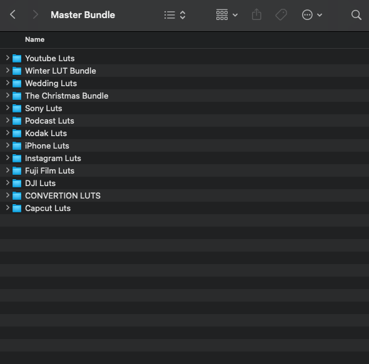This screenshot has height=364, width=369.
Task: Expand the Winter LUT Bundle folder
Action: tap(8, 71)
